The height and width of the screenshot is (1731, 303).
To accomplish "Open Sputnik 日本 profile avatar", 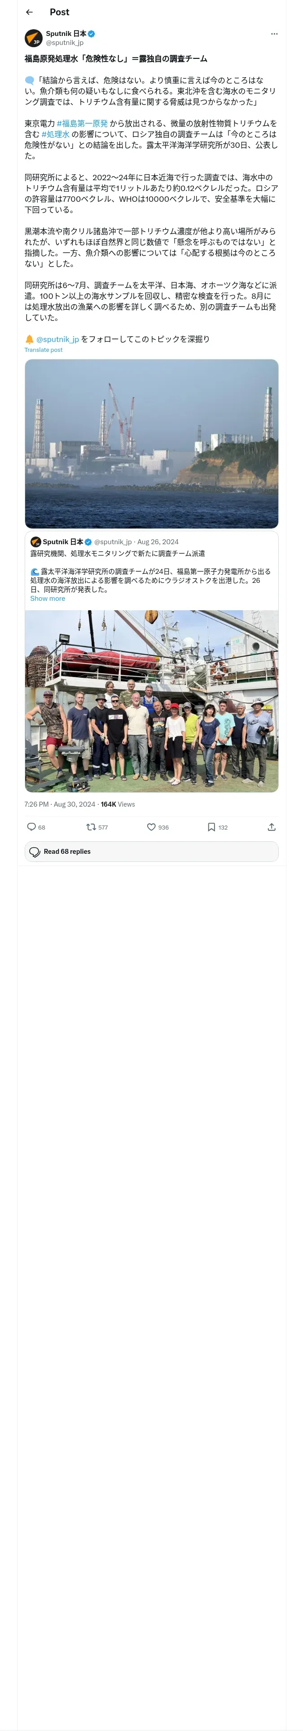I will [34, 38].
